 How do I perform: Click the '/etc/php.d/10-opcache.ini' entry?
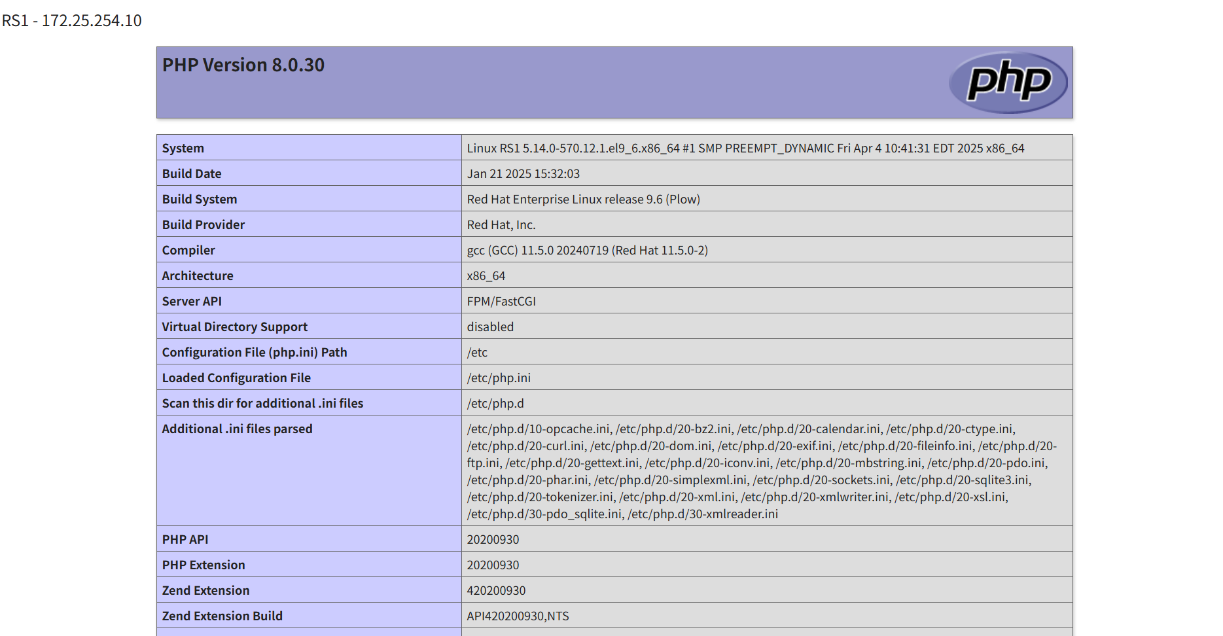click(539, 429)
